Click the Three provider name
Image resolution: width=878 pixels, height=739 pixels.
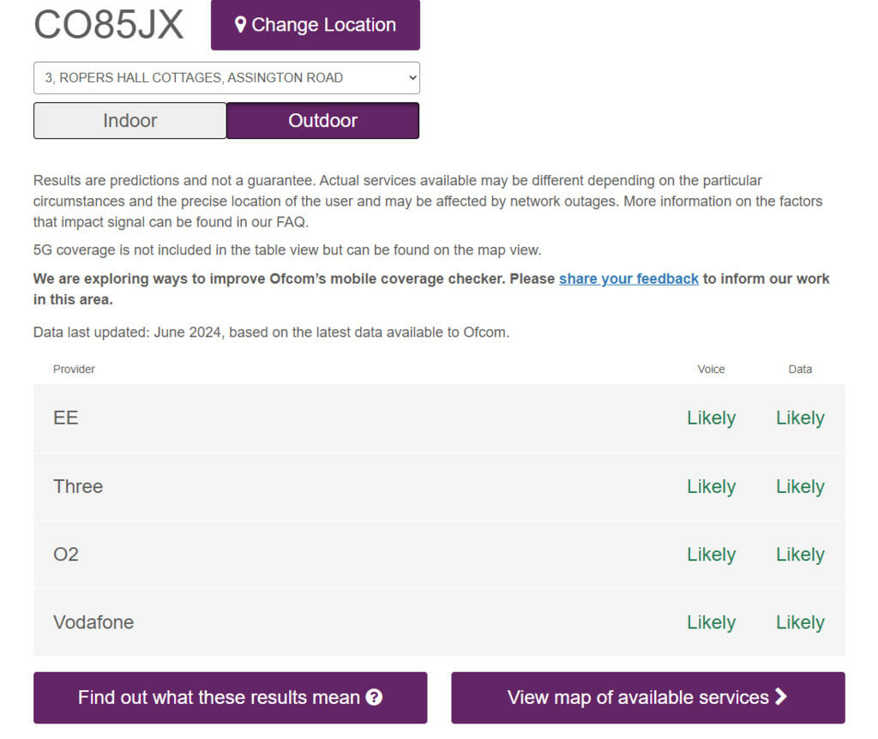pos(78,487)
